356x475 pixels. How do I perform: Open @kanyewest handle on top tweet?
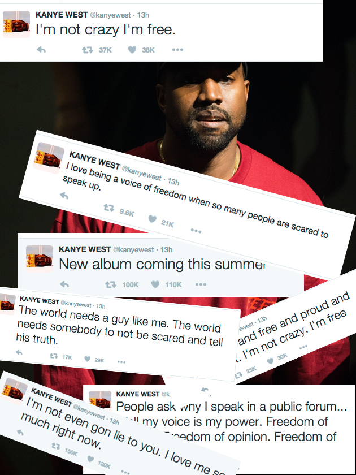111,15
